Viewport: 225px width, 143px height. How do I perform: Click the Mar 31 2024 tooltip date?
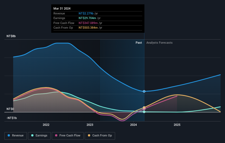coord(62,8)
